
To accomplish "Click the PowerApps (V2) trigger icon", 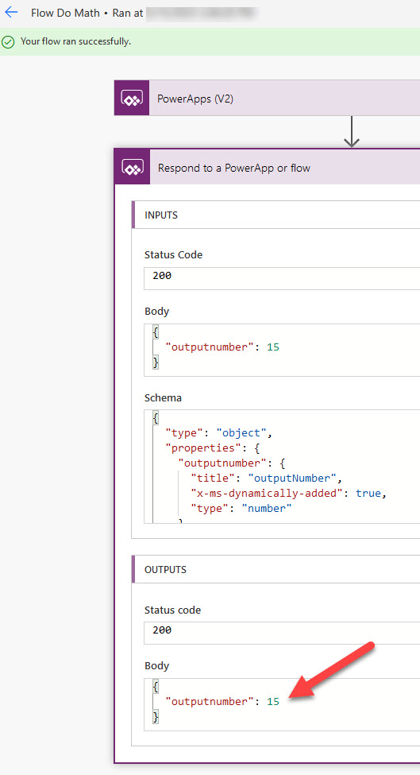I will pyautogui.click(x=132, y=98).
